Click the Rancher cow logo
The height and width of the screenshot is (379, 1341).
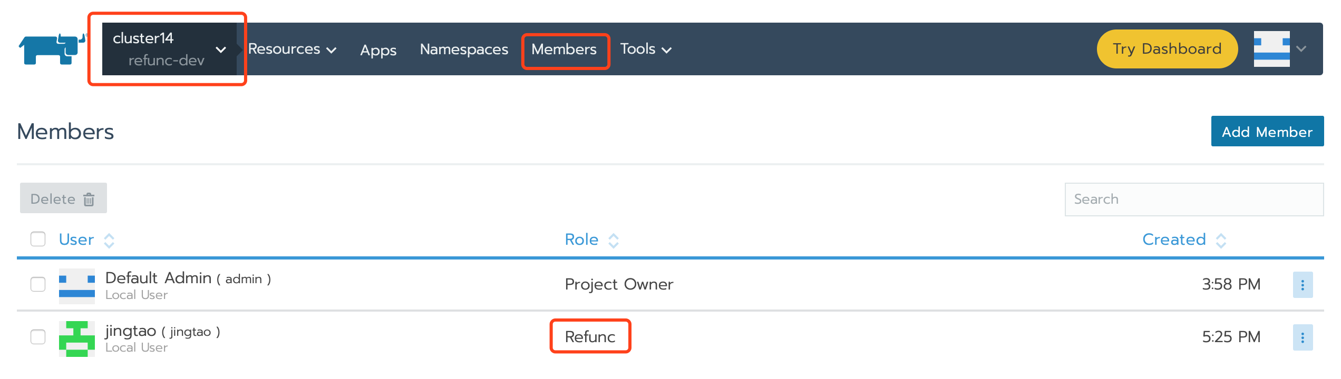pos(52,49)
